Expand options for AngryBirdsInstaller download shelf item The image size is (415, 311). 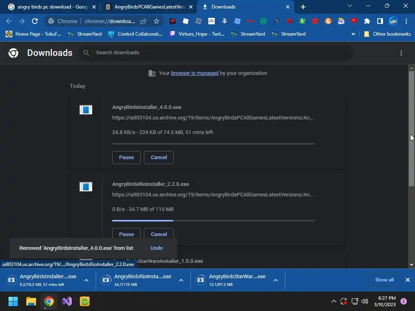(86, 280)
